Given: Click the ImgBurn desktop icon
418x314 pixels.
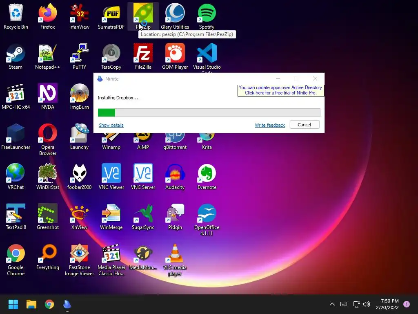Looking at the screenshot, I should point(80,96).
